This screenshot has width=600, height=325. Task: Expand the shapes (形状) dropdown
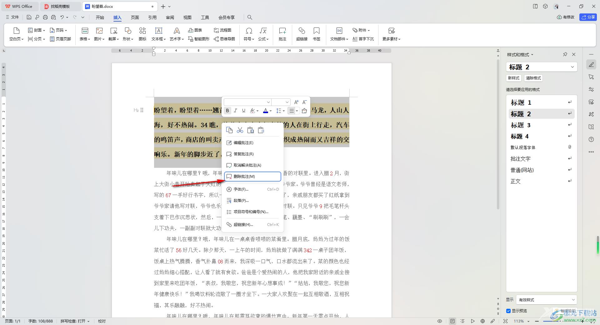(128, 39)
